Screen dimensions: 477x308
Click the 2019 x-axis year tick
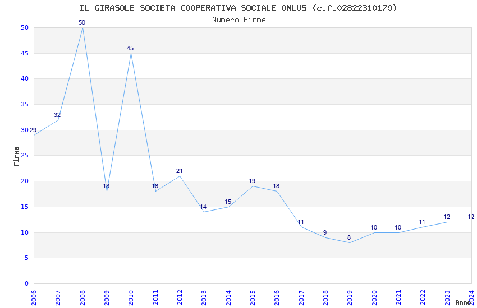(x=350, y=297)
